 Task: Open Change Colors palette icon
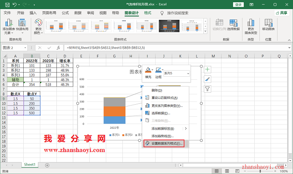click(38, 27)
